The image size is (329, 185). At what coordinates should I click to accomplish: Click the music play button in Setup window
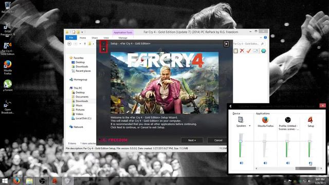226,44
